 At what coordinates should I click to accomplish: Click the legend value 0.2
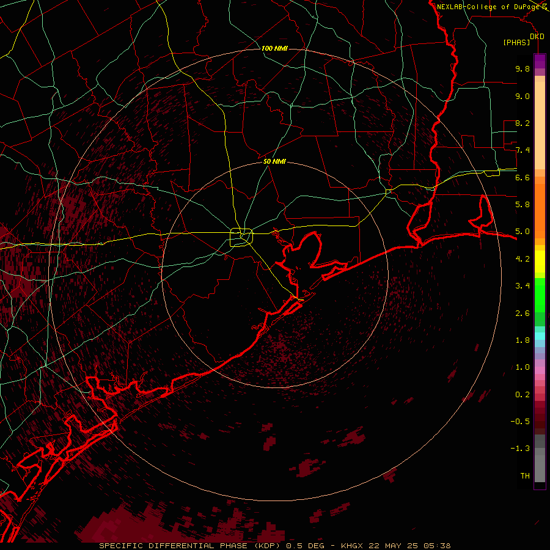click(522, 395)
